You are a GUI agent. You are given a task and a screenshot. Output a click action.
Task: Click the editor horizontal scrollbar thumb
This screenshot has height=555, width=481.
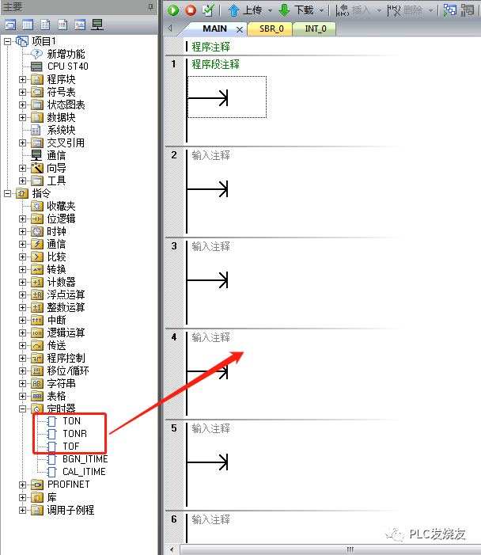tap(331, 549)
